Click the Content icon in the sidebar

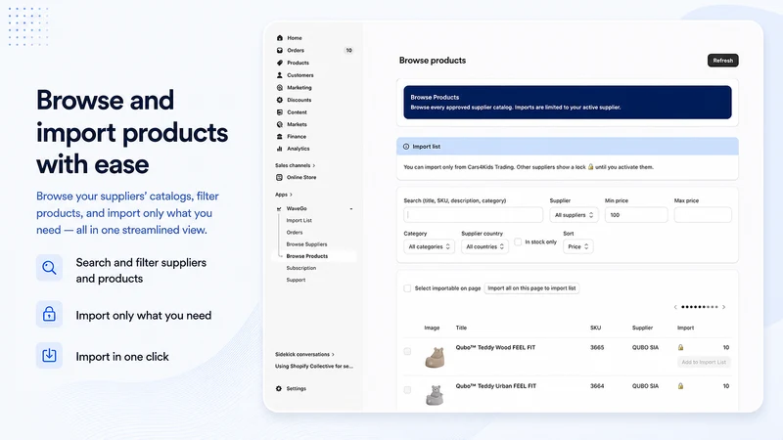(x=280, y=112)
